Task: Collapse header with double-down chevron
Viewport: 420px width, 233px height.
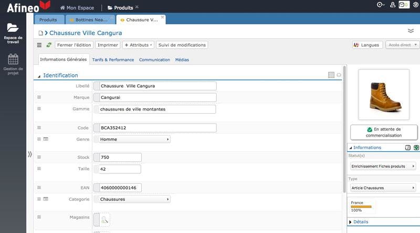Action: click(411, 31)
